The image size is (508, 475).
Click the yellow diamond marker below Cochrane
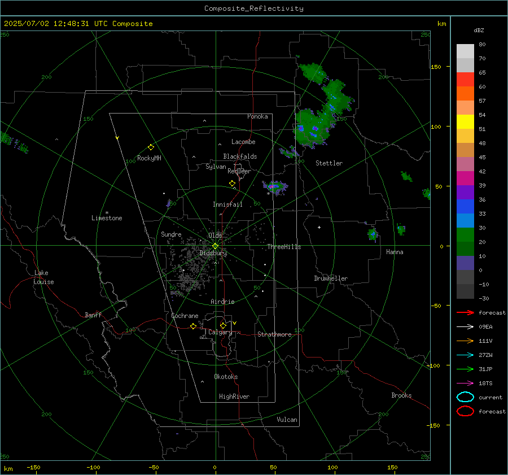coord(193,326)
